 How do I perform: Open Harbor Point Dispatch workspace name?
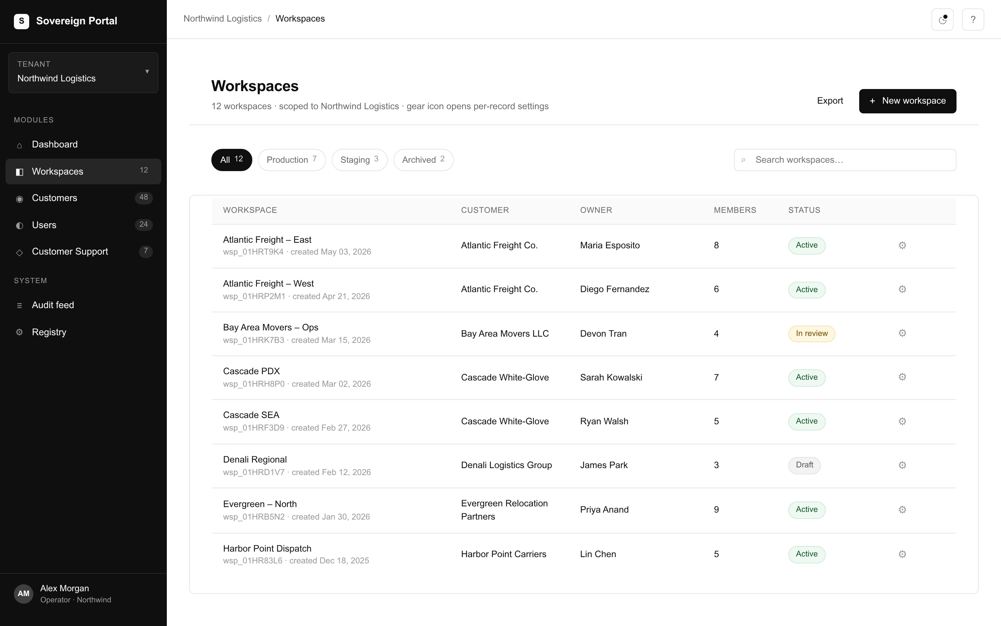pos(267,548)
